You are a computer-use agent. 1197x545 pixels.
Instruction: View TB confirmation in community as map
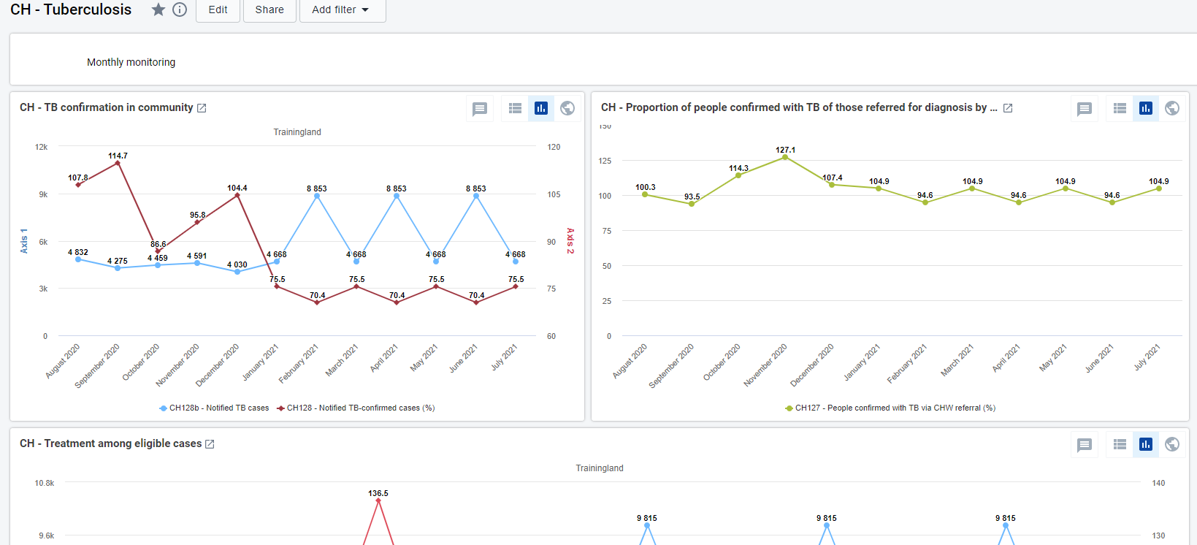[x=567, y=108]
